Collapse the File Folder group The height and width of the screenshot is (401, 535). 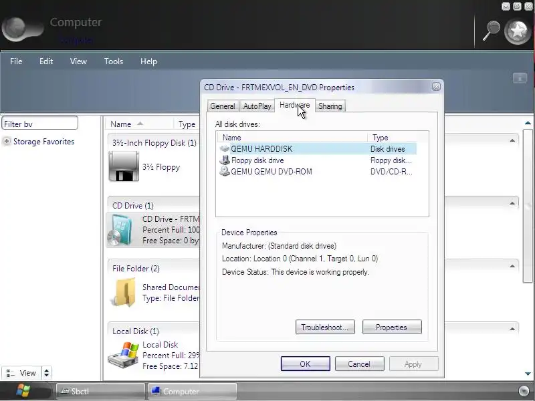pos(512,266)
